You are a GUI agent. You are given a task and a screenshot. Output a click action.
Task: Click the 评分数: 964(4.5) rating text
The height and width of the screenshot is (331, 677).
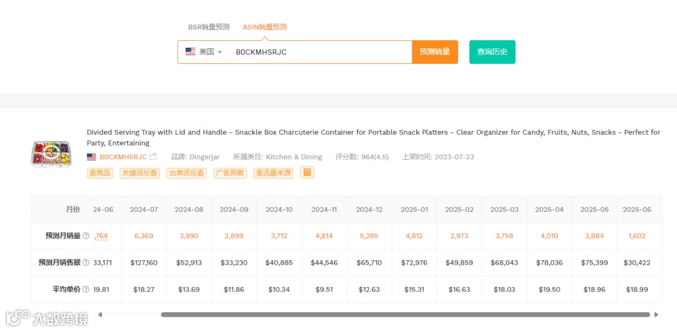(x=362, y=157)
